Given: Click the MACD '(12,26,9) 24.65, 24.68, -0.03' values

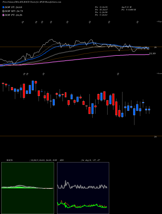Looking at the screenshot, I should (43, 160).
